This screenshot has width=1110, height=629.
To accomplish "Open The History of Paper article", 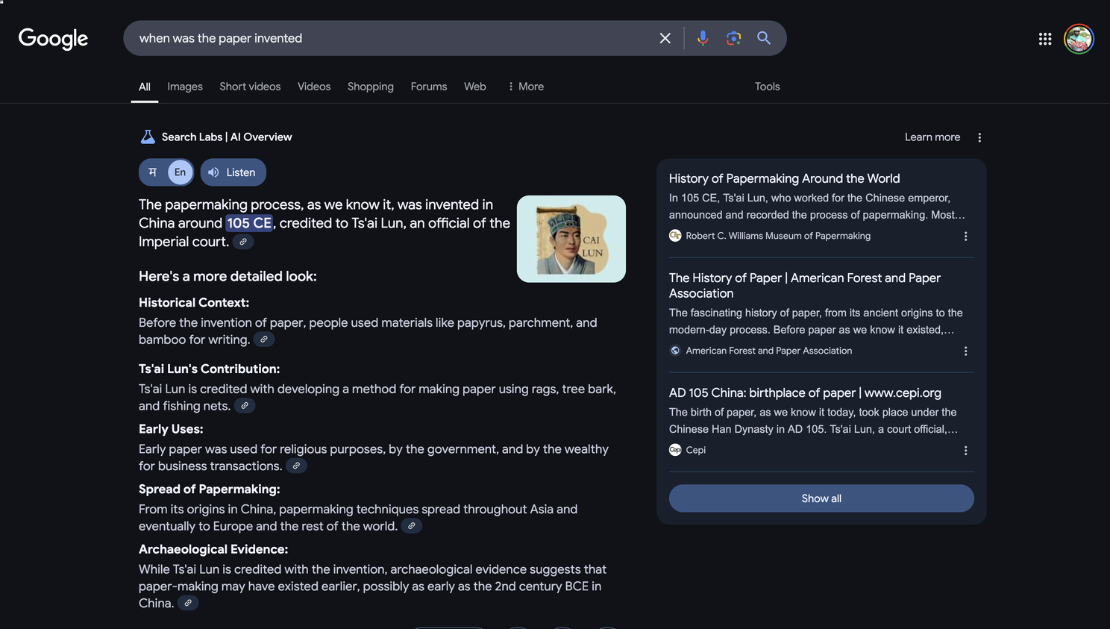I will click(805, 286).
